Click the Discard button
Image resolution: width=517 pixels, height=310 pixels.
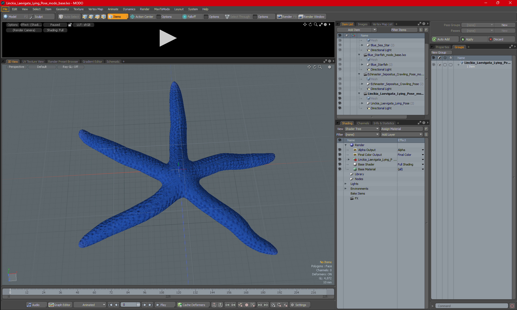502,39
